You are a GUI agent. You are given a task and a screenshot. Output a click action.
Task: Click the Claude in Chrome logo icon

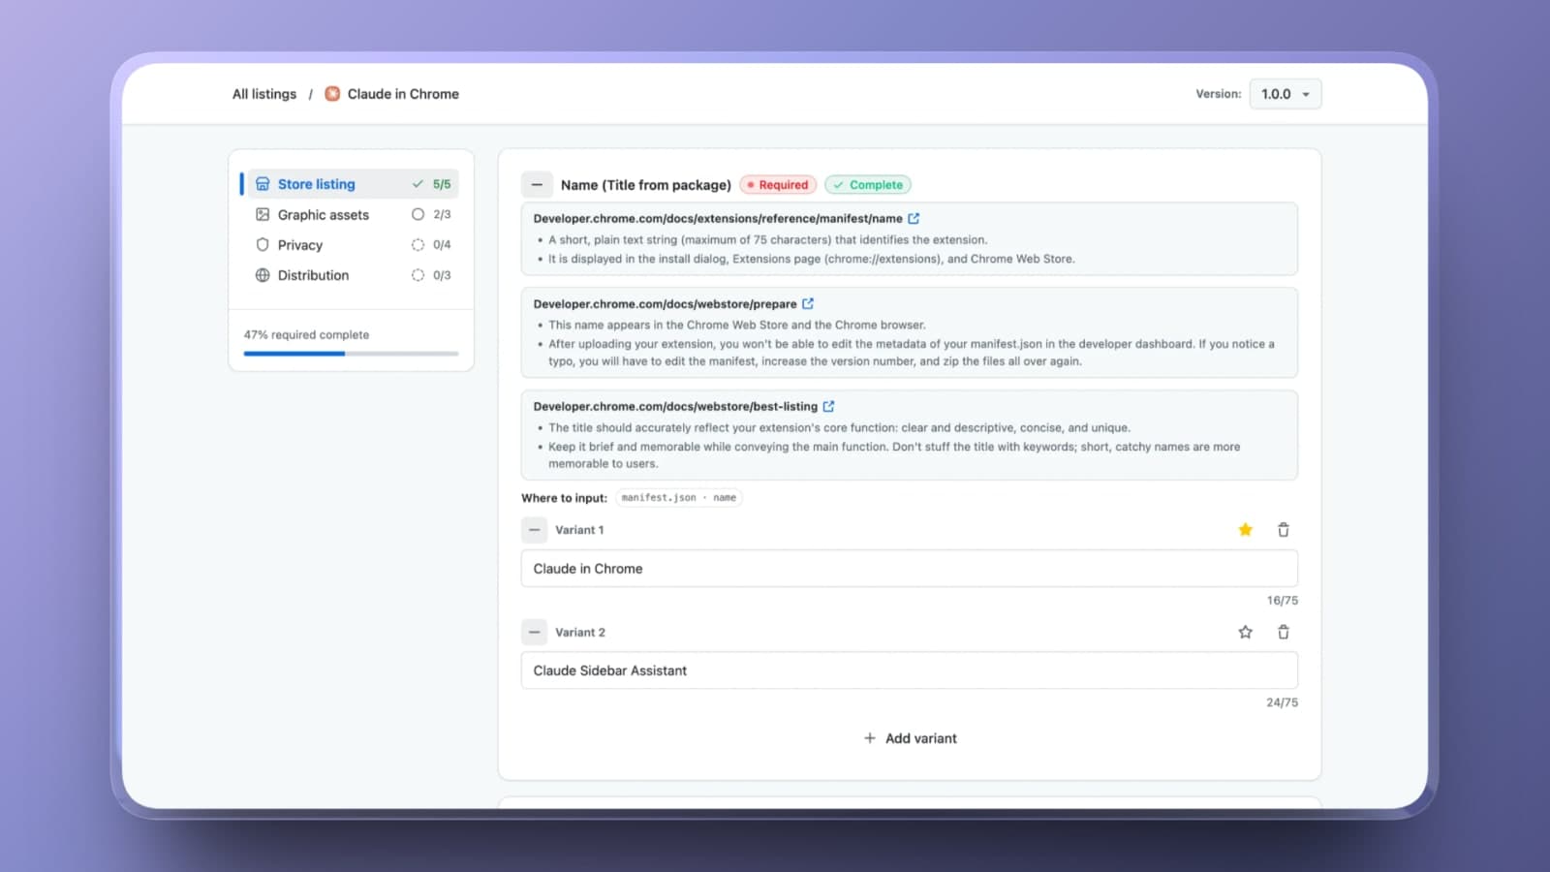(332, 94)
